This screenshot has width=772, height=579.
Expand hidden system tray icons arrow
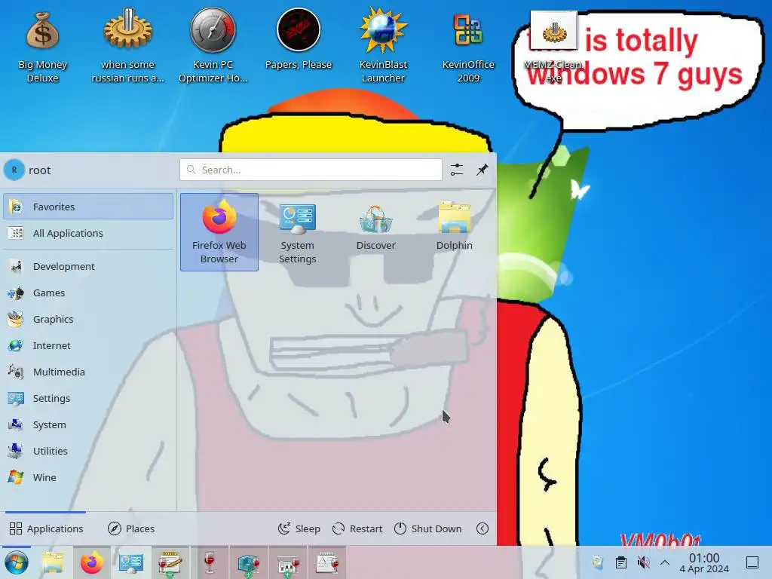665,562
